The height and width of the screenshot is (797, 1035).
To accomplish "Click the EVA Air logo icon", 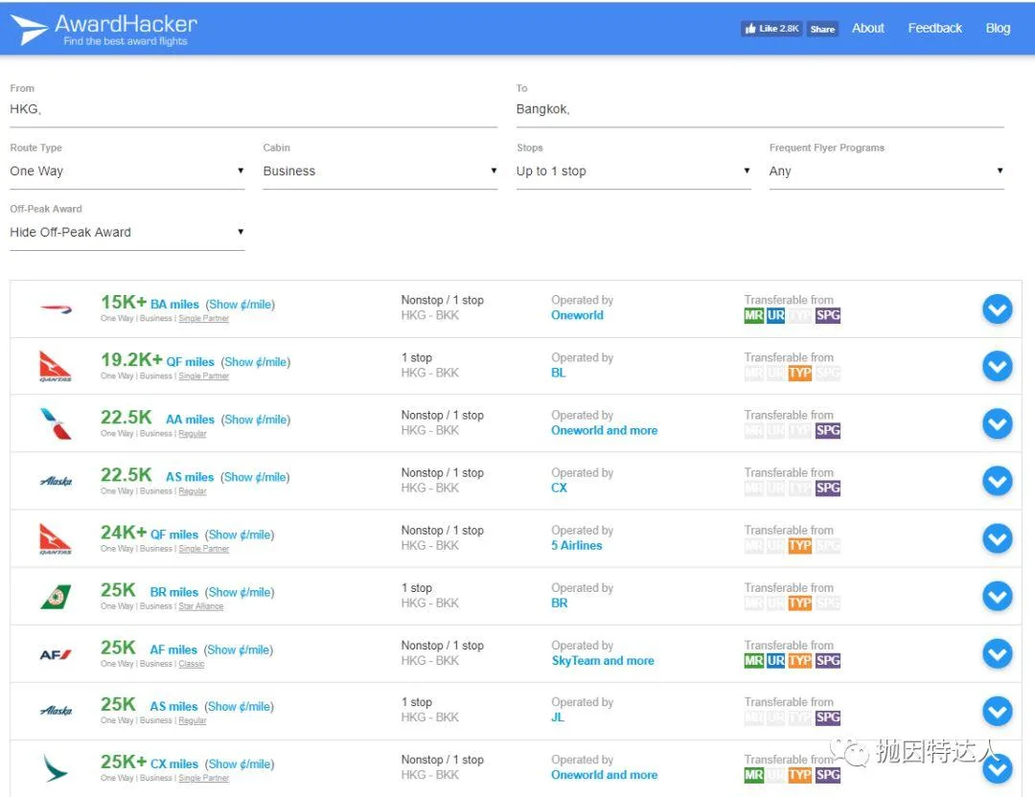I will coord(56,597).
